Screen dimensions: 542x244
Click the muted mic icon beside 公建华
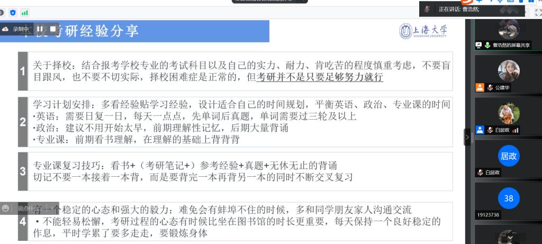coord(490,88)
